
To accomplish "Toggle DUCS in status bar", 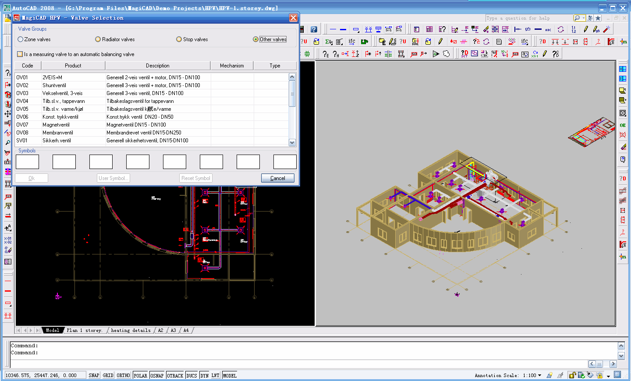I will tap(191, 375).
